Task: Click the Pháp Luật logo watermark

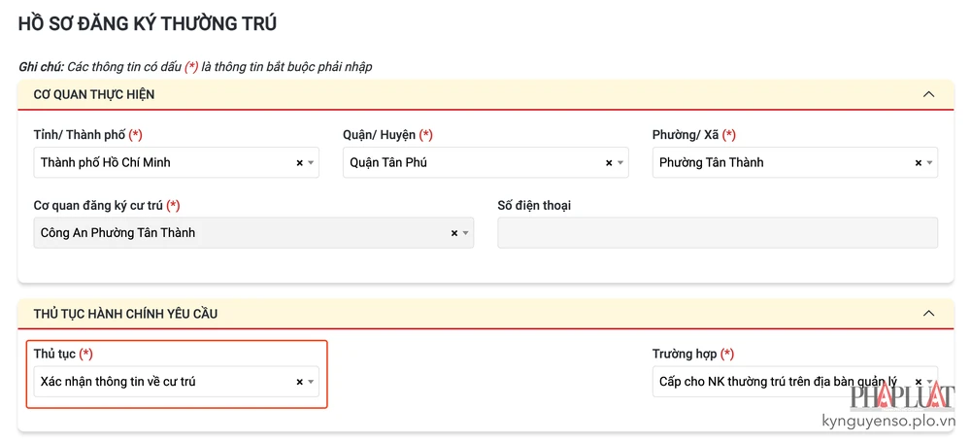Action: 903,398
